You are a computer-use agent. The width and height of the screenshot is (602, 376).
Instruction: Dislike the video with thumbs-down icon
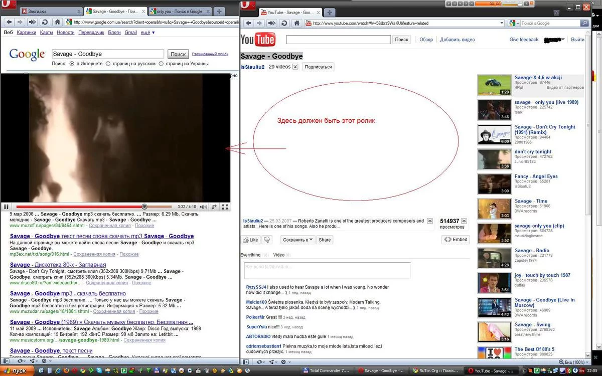coord(267,240)
